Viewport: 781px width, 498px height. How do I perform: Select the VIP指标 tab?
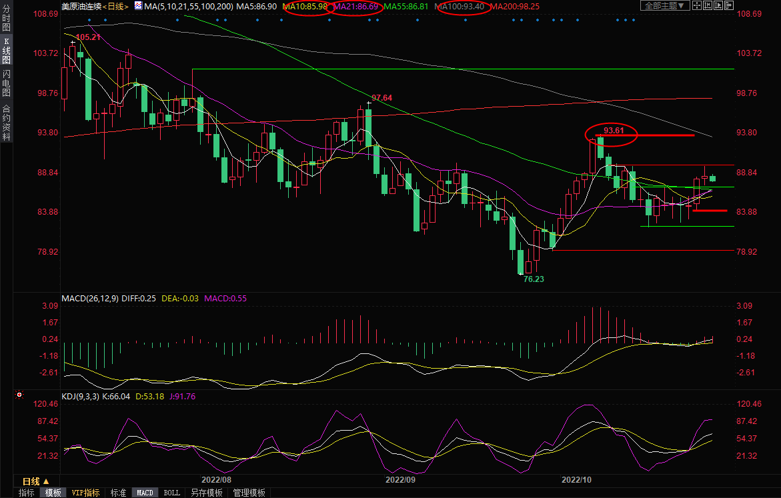click(x=86, y=493)
